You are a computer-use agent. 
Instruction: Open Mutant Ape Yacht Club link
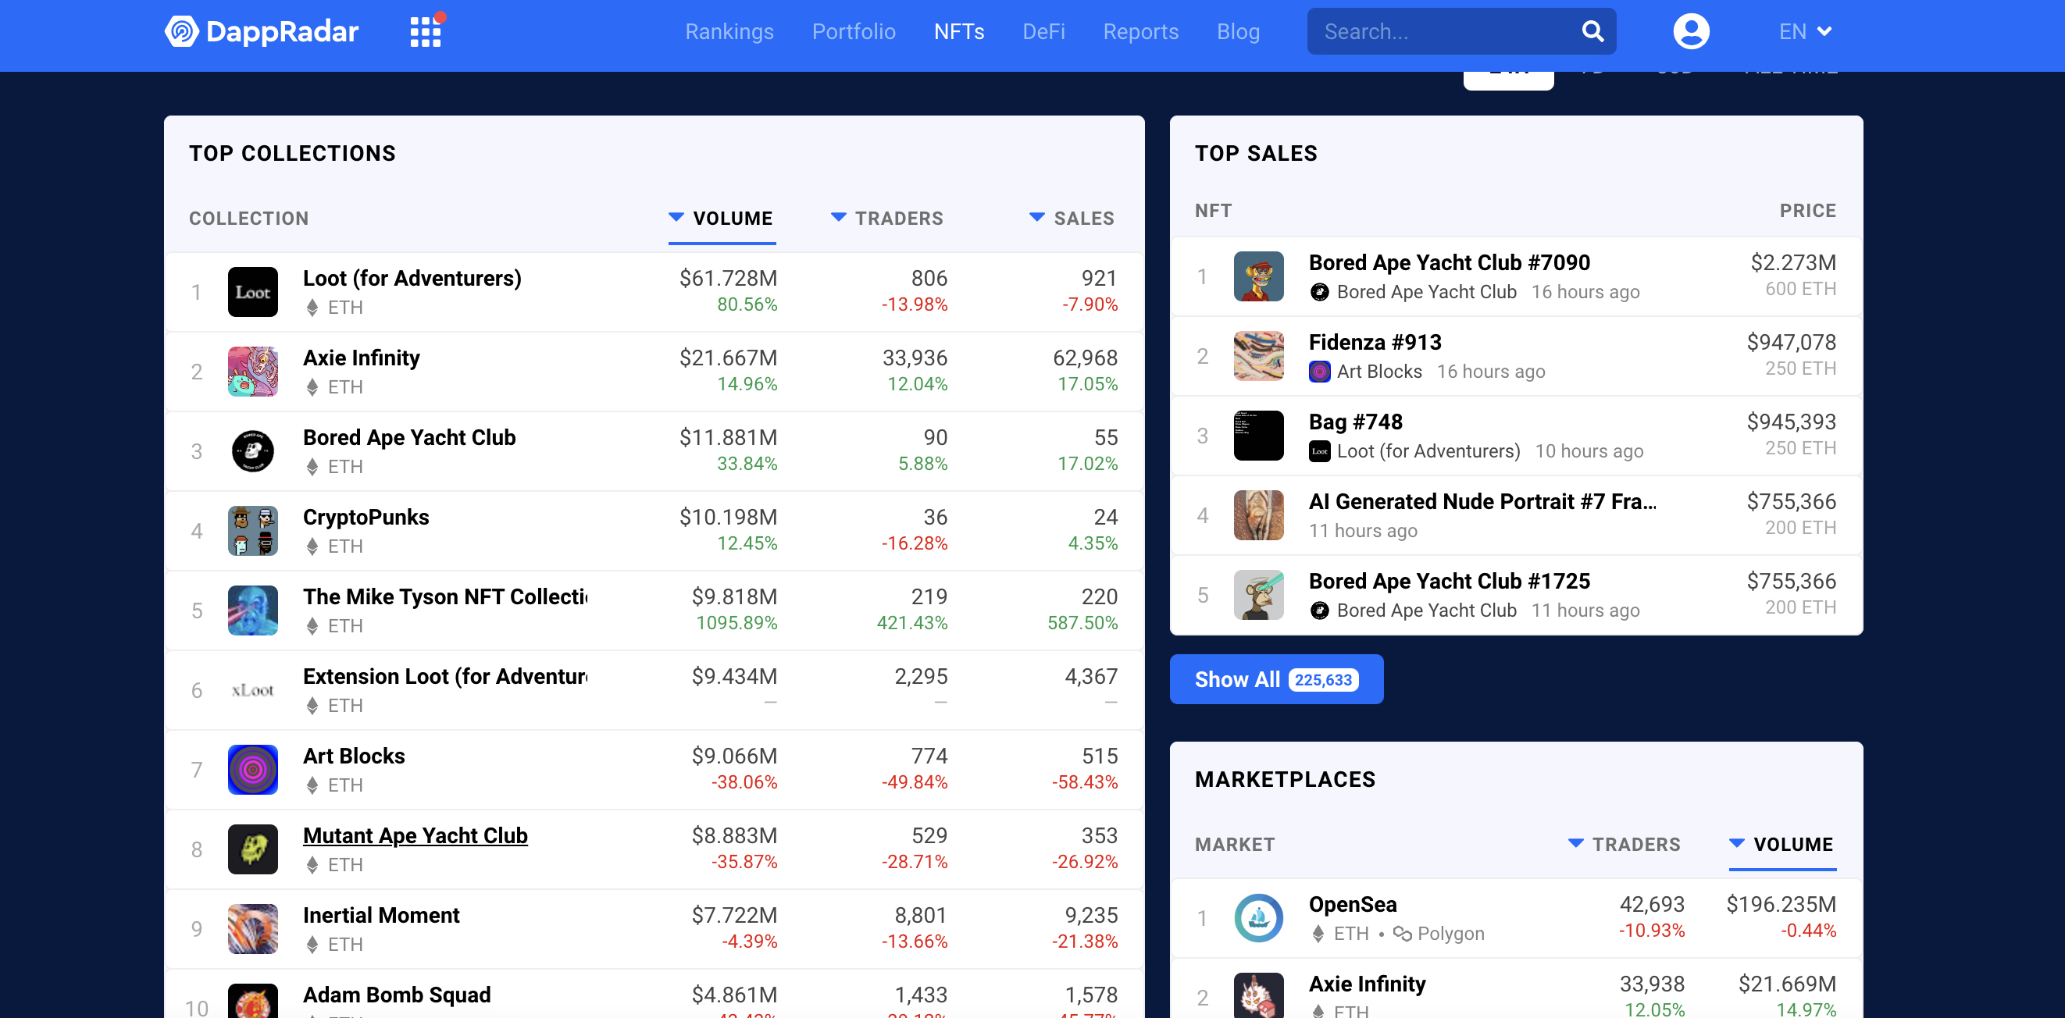415,835
